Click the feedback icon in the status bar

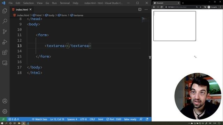(x=141, y=119)
